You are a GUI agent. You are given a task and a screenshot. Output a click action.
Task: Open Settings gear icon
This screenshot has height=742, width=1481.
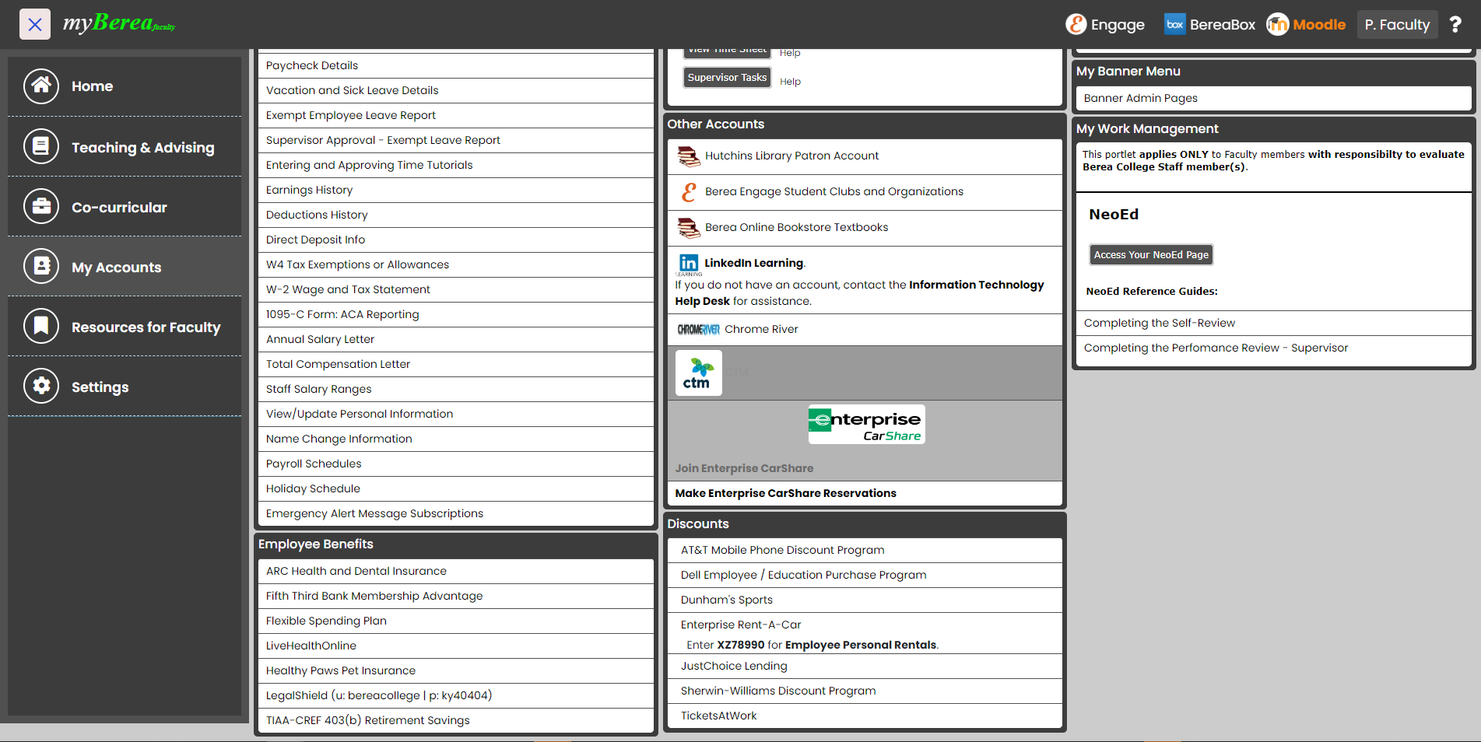[41, 387]
